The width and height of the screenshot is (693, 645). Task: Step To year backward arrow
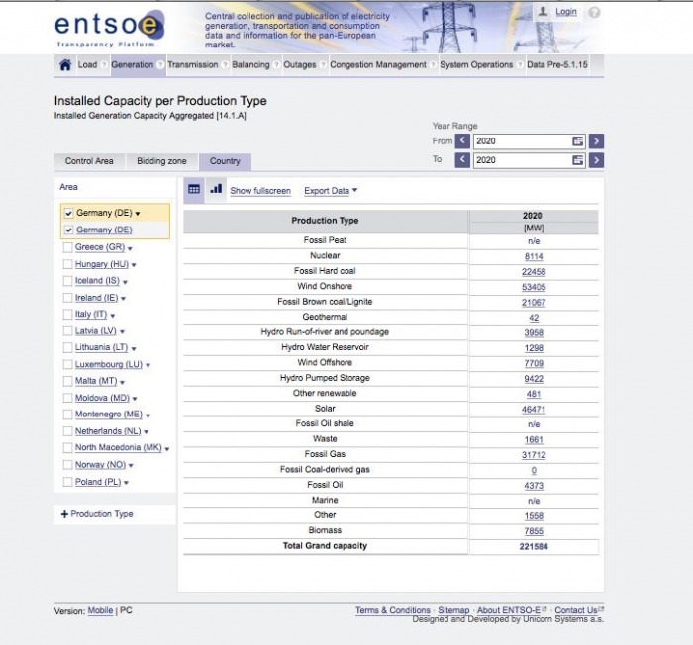tap(462, 160)
